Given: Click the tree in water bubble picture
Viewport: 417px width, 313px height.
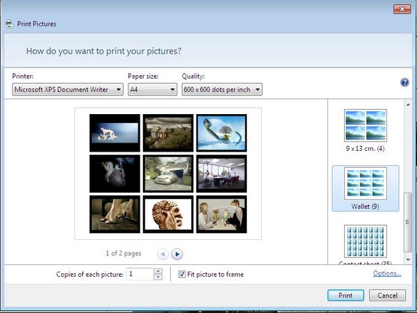Looking at the screenshot, I should 222,133.
